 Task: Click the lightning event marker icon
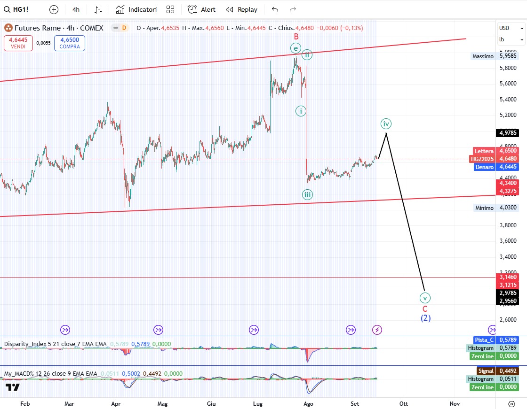click(377, 330)
